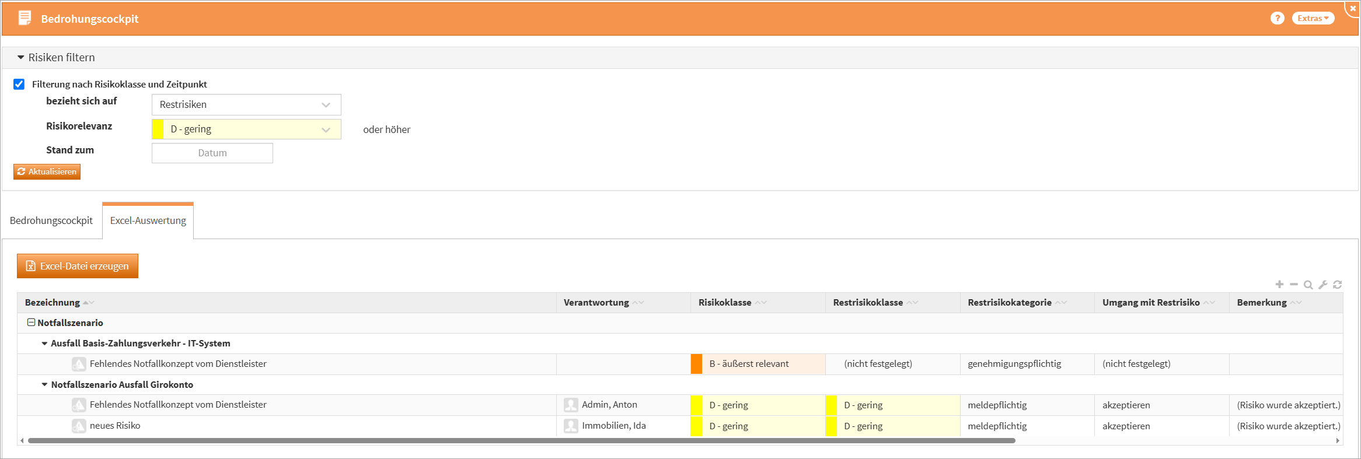Viewport: 1361px width, 459px height.
Task: Open the 'bezieht sich auf' Restrisiken dropdown
Action: (246, 105)
